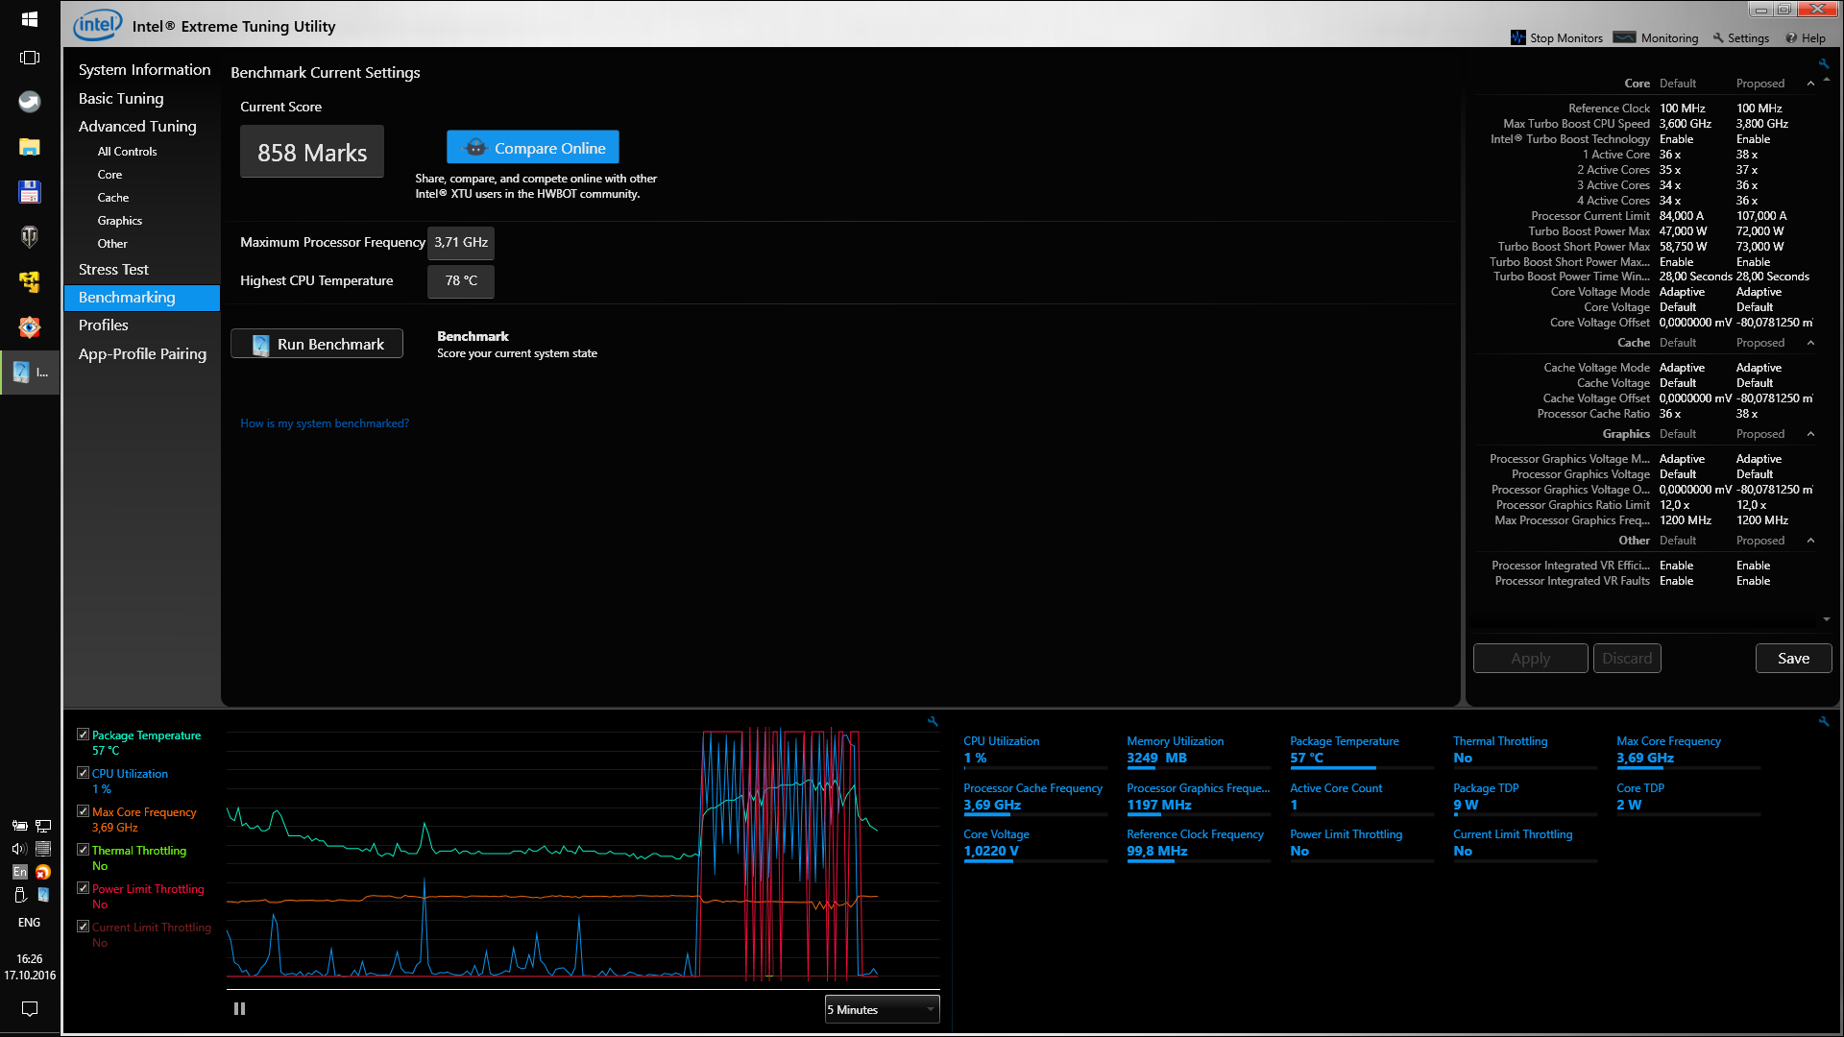Viewport: 1844px width, 1037px height.
Task: Click the settings panel scroll down arrow
Action: [x=1826, y=619]
